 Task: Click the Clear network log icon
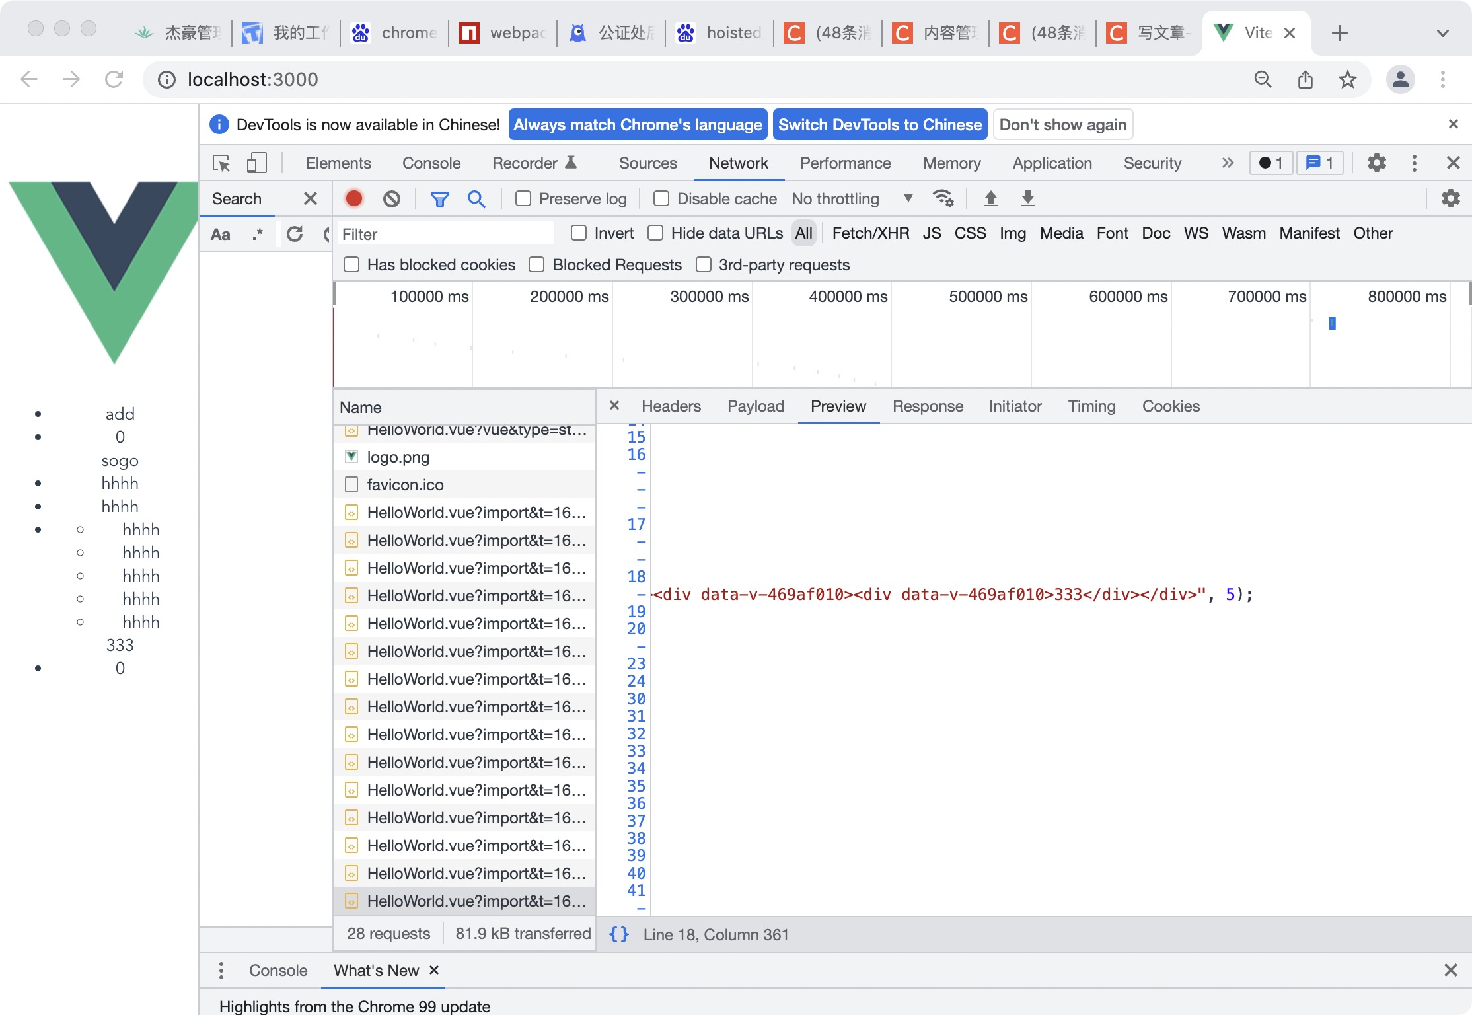click(x=390, y=198)
